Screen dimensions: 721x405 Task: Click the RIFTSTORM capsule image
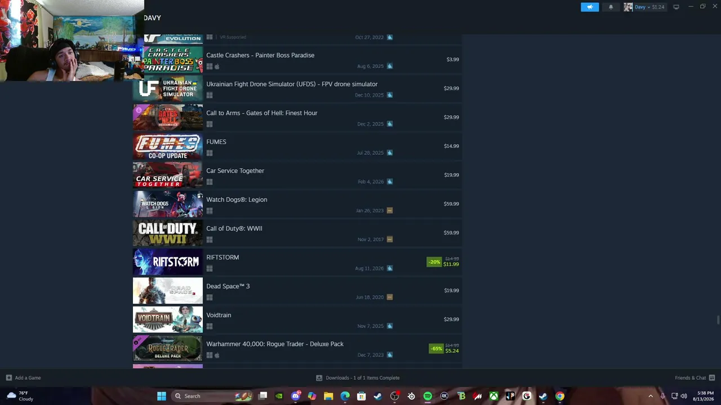click(168, 262)
